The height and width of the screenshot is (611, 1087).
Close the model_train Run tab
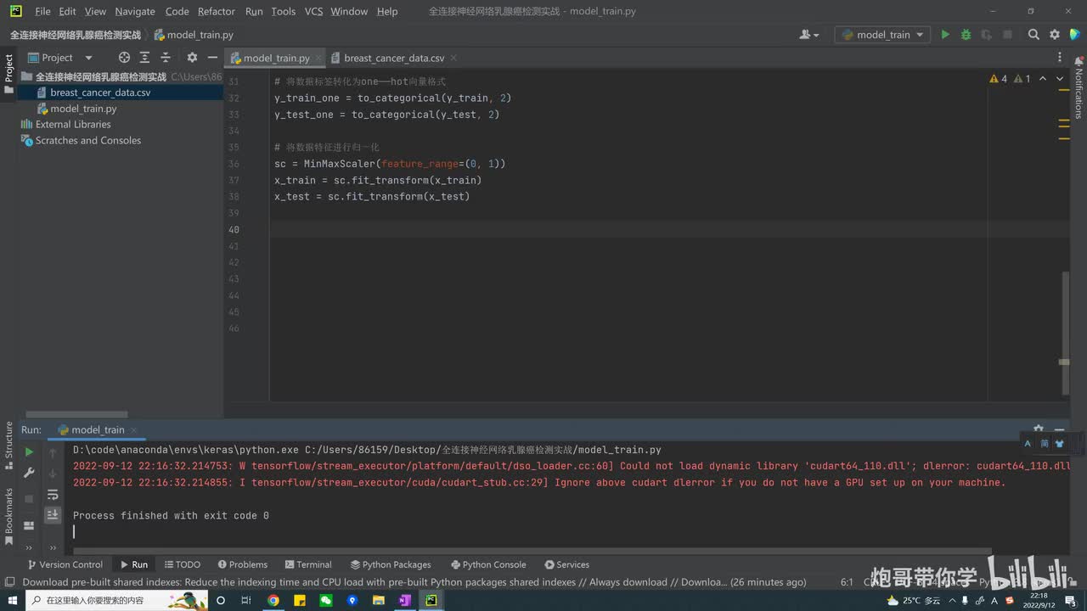click(133, 430)
